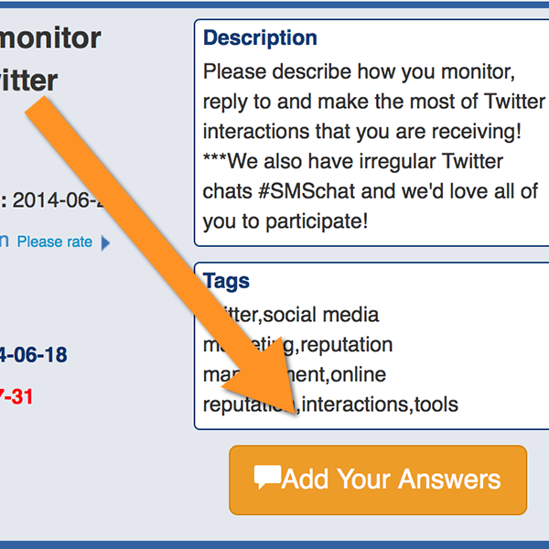Click the Add Your Answers button
The width and height of the screenshot is (549, 549).
tap(378, 479)
